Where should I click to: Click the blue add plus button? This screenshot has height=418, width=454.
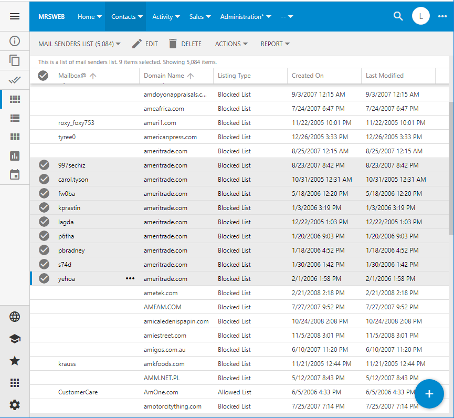tap(429, 394)
